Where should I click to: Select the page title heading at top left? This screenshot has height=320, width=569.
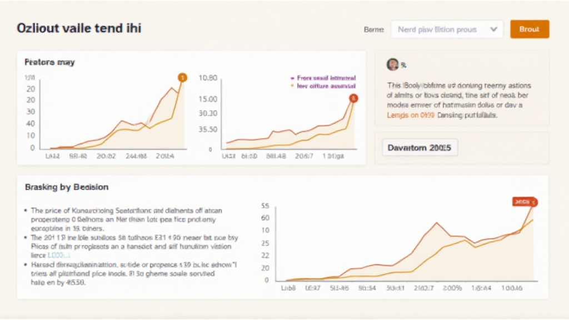79,28
